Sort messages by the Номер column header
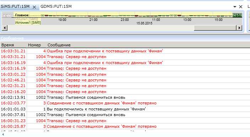The image size is (250, 137). point(34,45)
